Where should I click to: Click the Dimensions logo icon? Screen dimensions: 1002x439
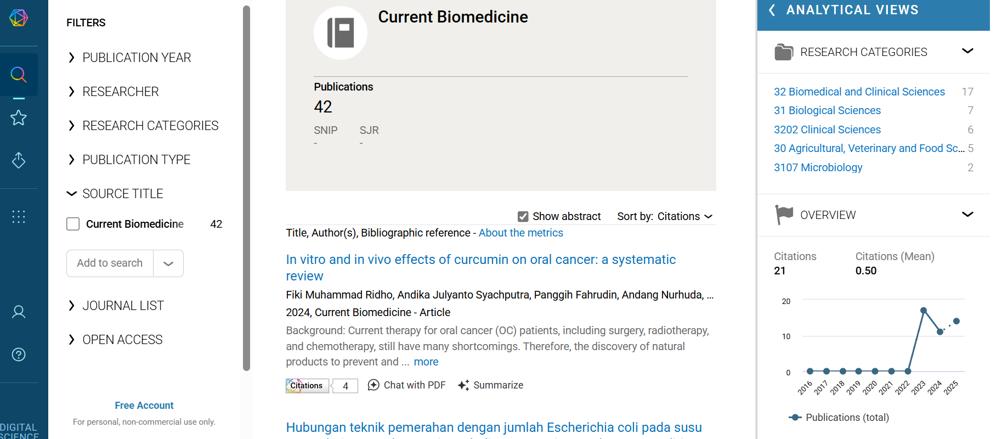pyautogui.click(x=19, y=18)
